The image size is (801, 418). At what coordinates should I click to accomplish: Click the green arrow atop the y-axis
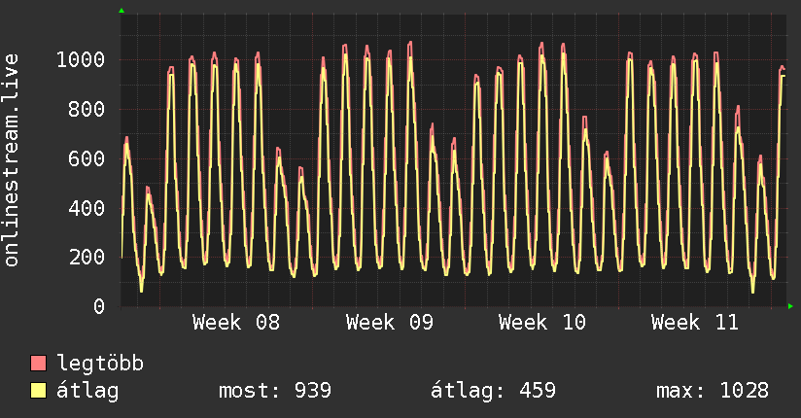pyautogui.click(x=122, y=11)
